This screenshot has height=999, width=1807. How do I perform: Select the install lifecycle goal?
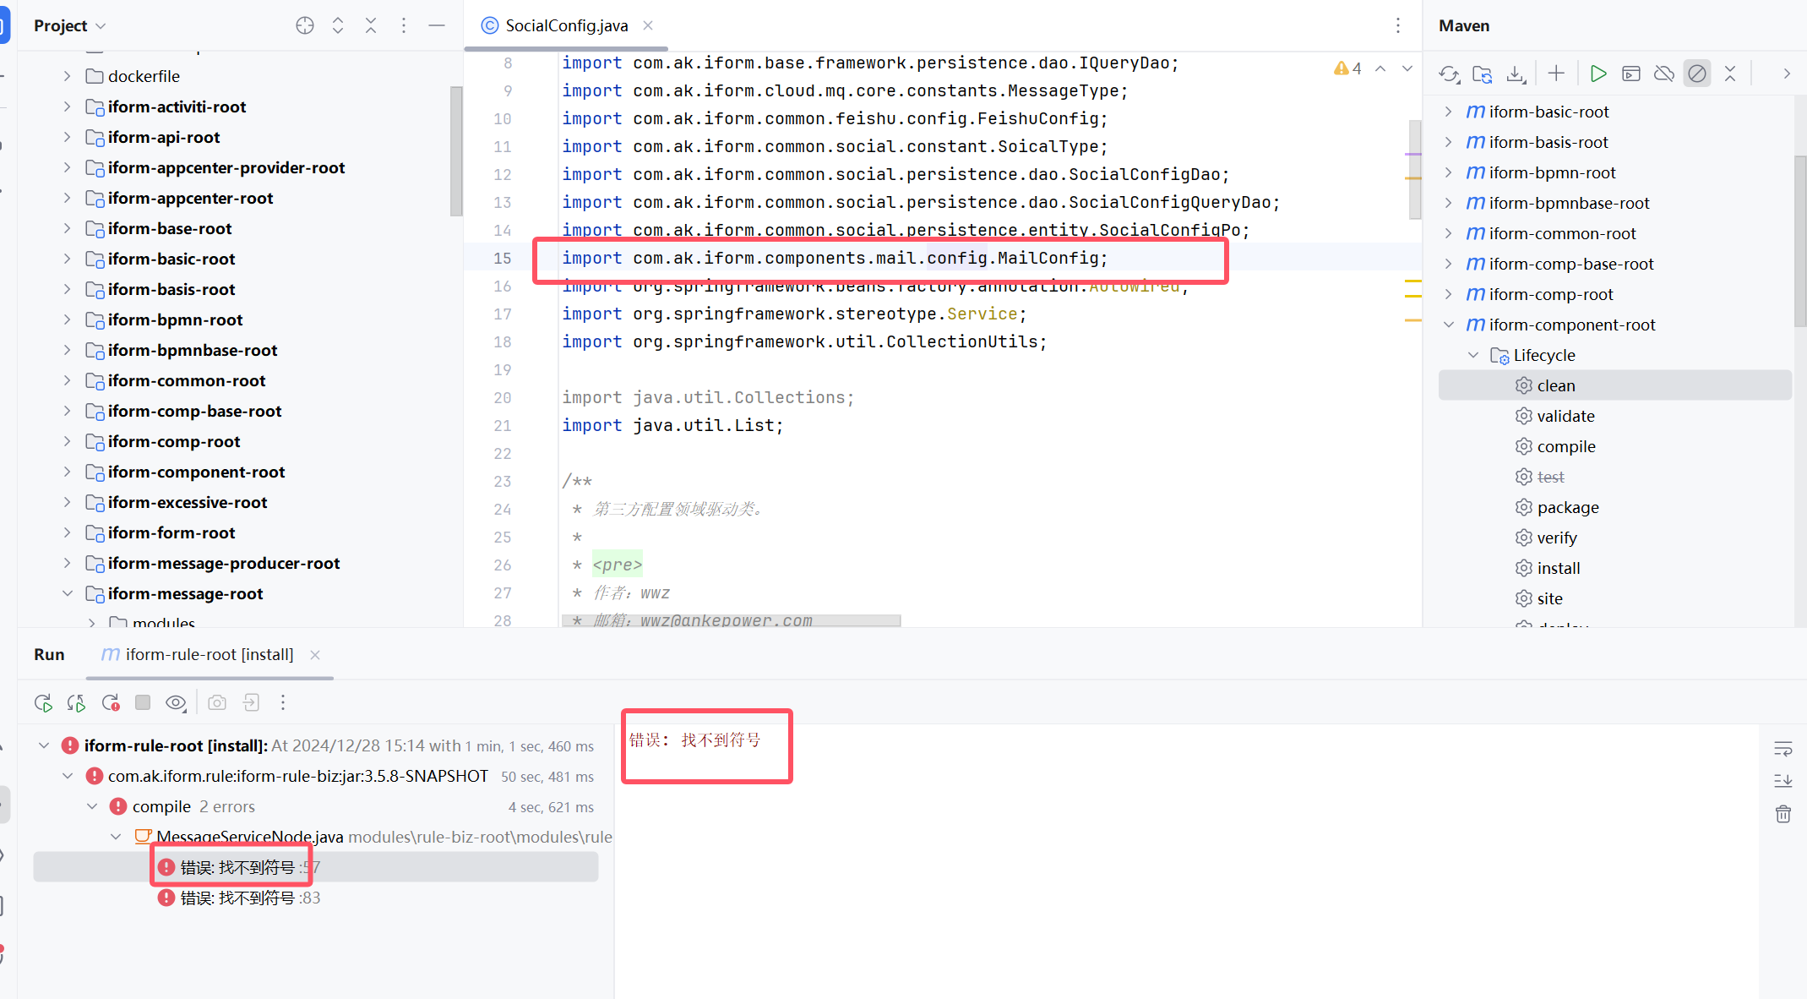click(x=1558, y=568)
